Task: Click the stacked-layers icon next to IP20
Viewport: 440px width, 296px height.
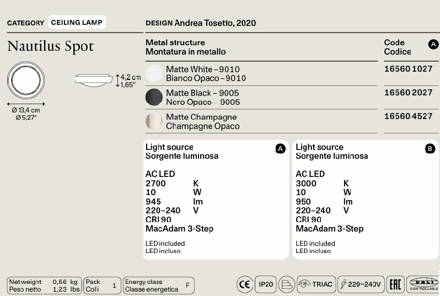Action: click(x=287, y=284)
